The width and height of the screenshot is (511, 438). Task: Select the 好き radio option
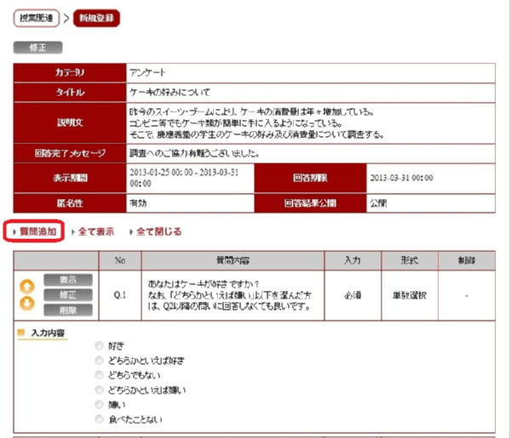point(100,346)
